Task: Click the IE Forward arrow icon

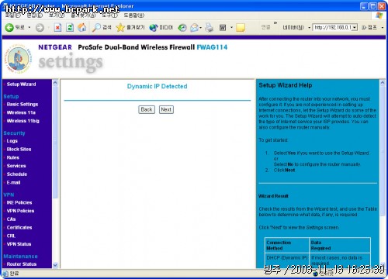Action: (40, 27)
